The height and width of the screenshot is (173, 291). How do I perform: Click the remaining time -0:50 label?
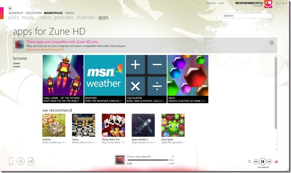tap(171, 164)
